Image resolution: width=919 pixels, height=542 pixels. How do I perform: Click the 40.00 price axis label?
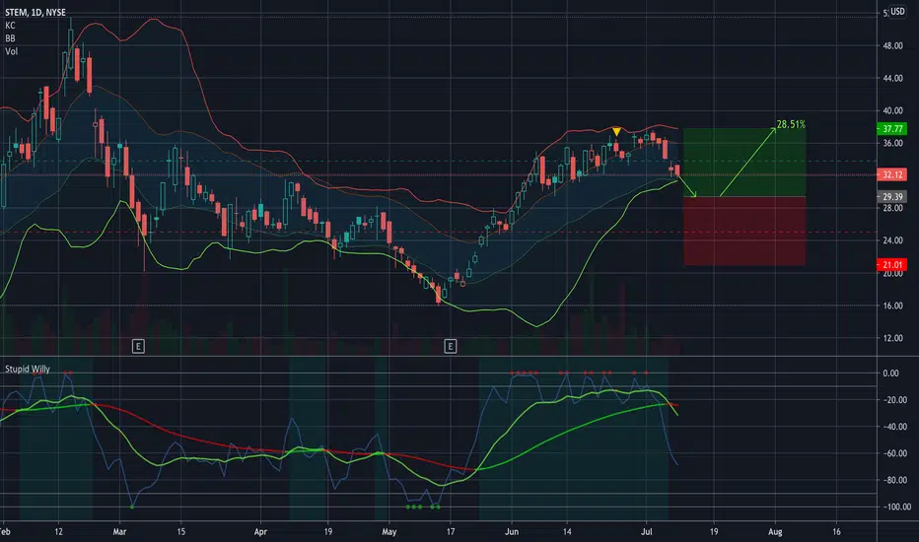[892, 110]
